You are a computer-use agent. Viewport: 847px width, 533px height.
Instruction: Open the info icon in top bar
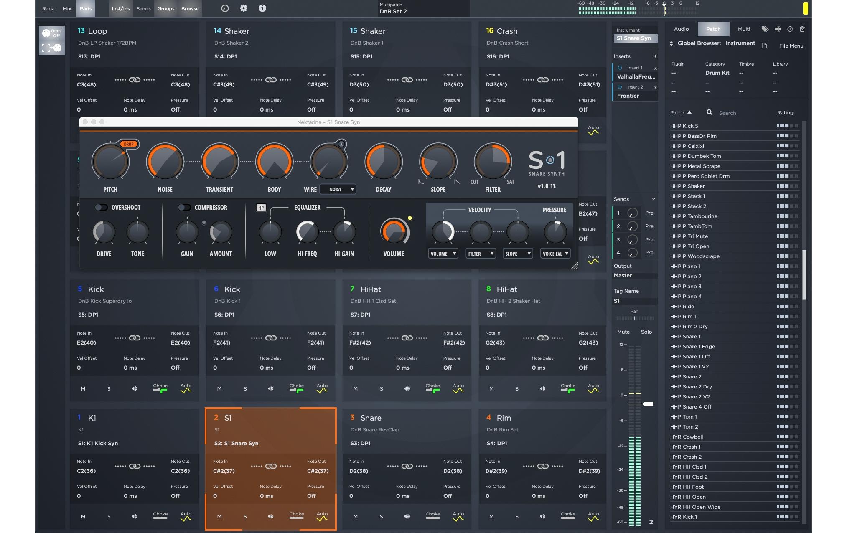pos(262,8)
